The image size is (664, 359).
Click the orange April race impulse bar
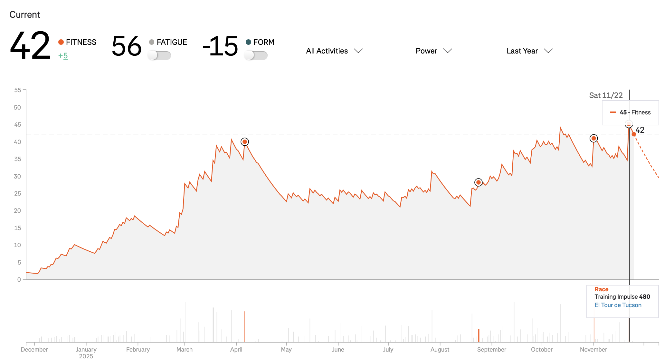245,326
